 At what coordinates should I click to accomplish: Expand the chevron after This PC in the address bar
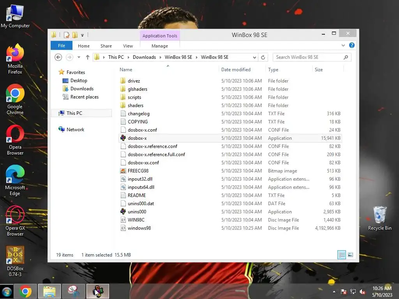click(128, 57)
